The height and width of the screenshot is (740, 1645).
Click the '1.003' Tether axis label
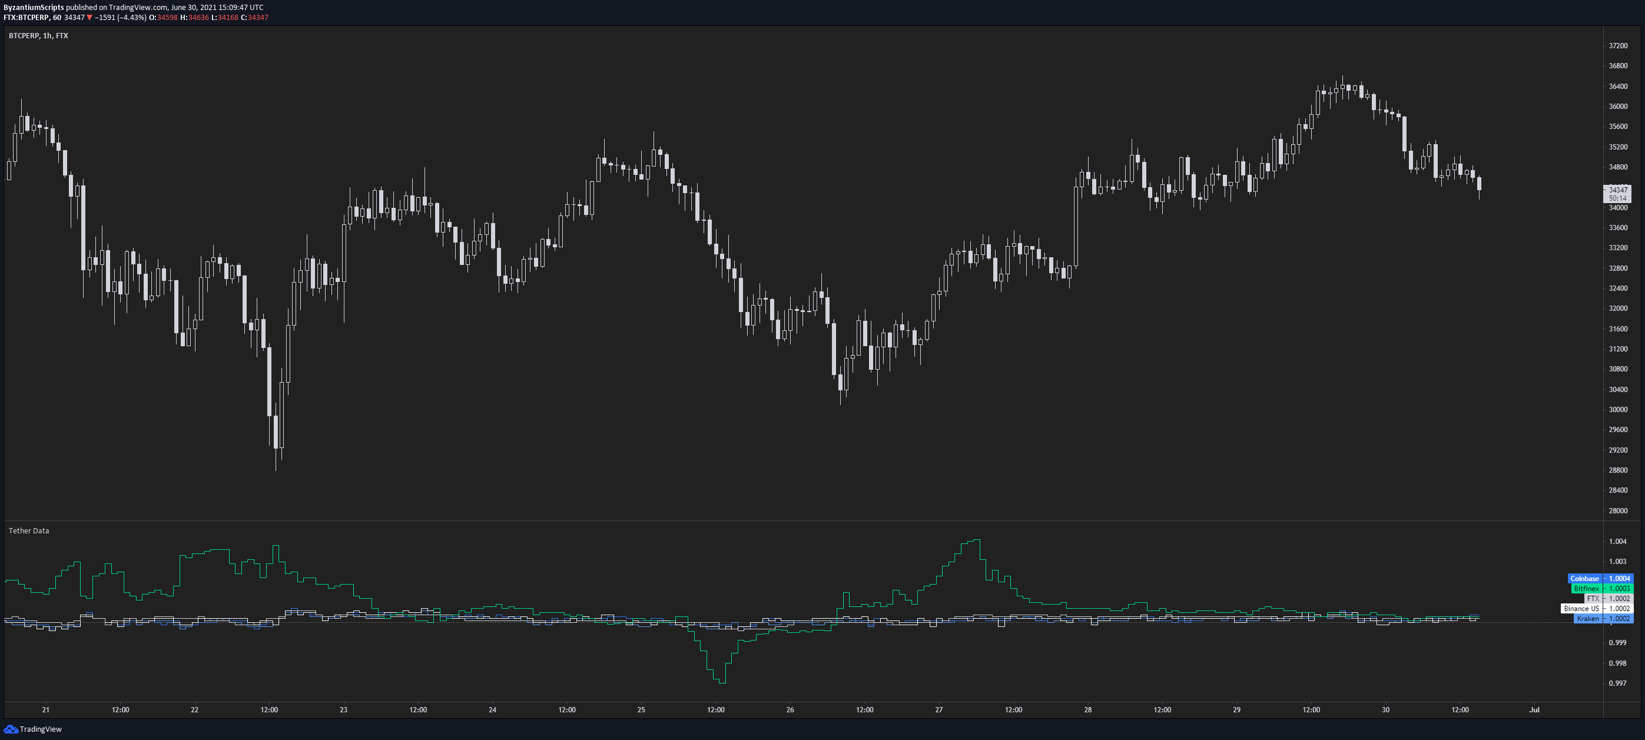click(x=1617, y=562)
